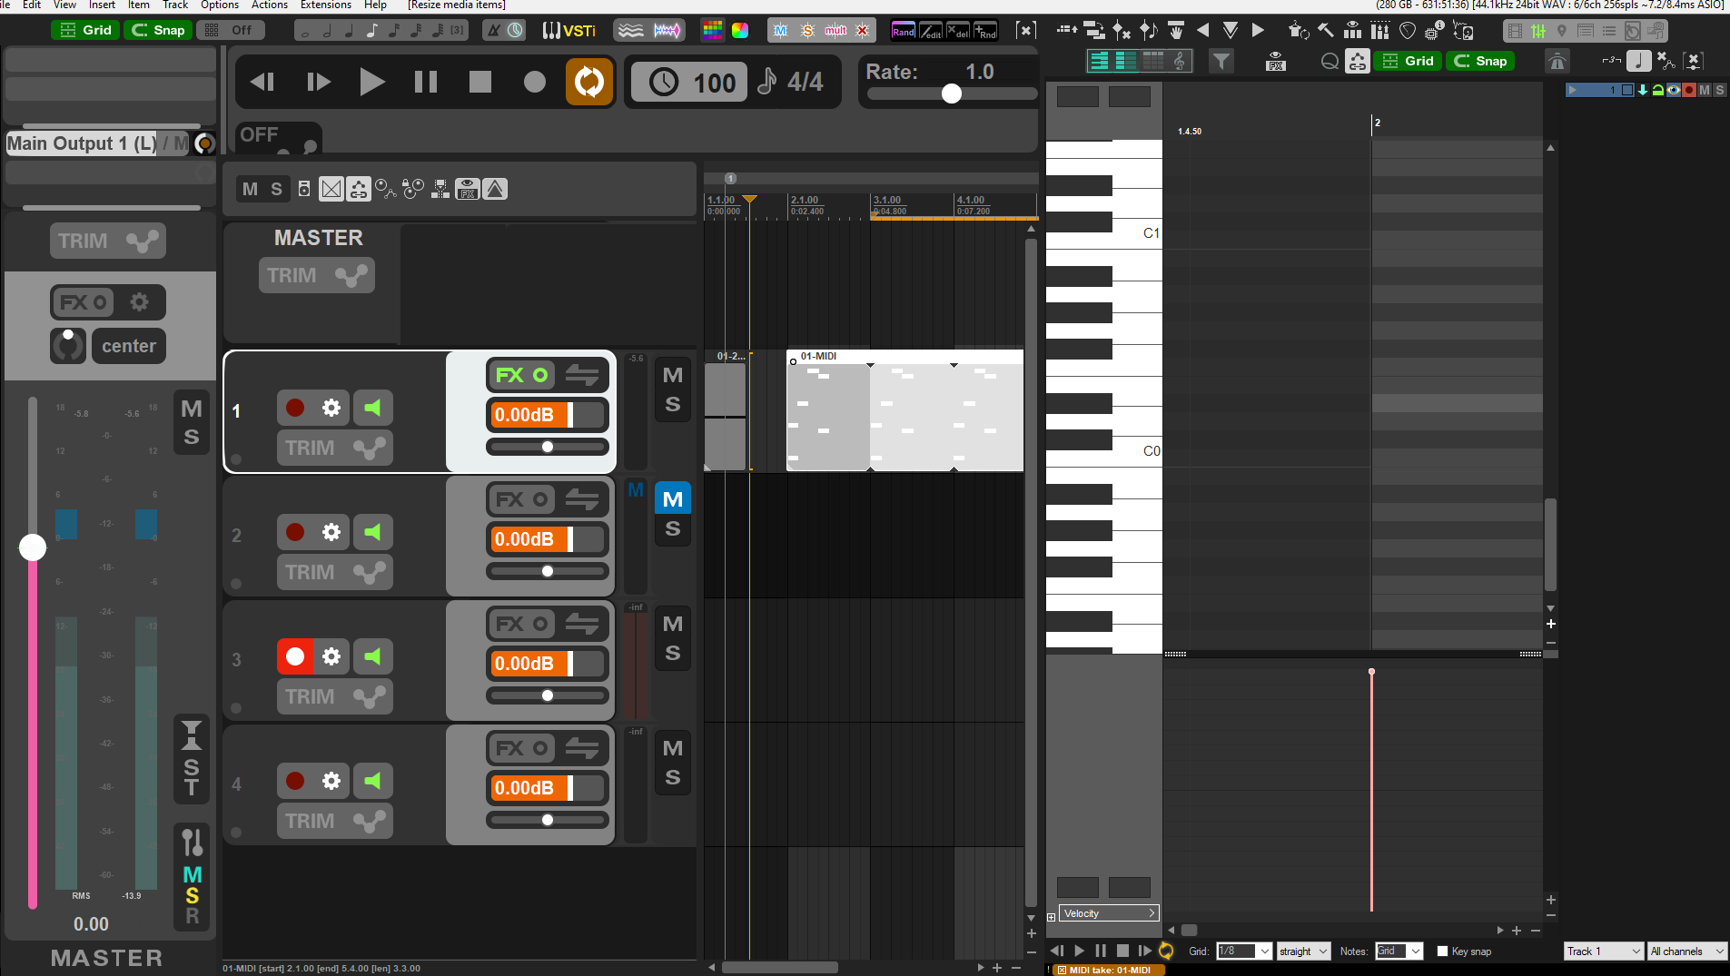Arm track 3 record button
This screenshot has height=976, width=1730.
coord(295,656)
